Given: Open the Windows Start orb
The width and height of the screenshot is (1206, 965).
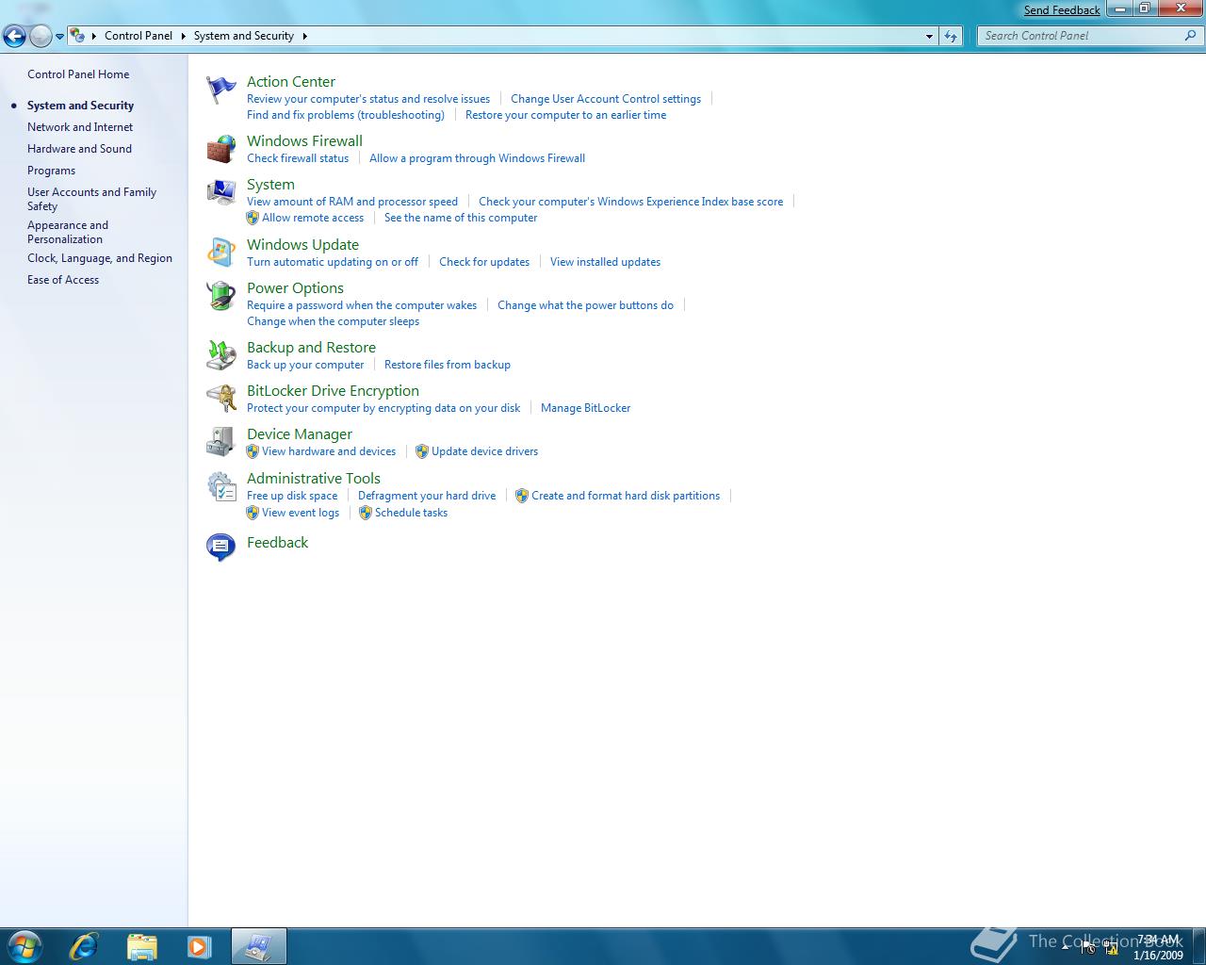Looking at the screenshot, I should point(24,946).
